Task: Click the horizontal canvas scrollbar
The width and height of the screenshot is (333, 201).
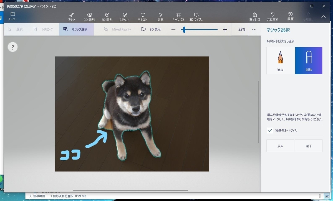Action: 130,190
